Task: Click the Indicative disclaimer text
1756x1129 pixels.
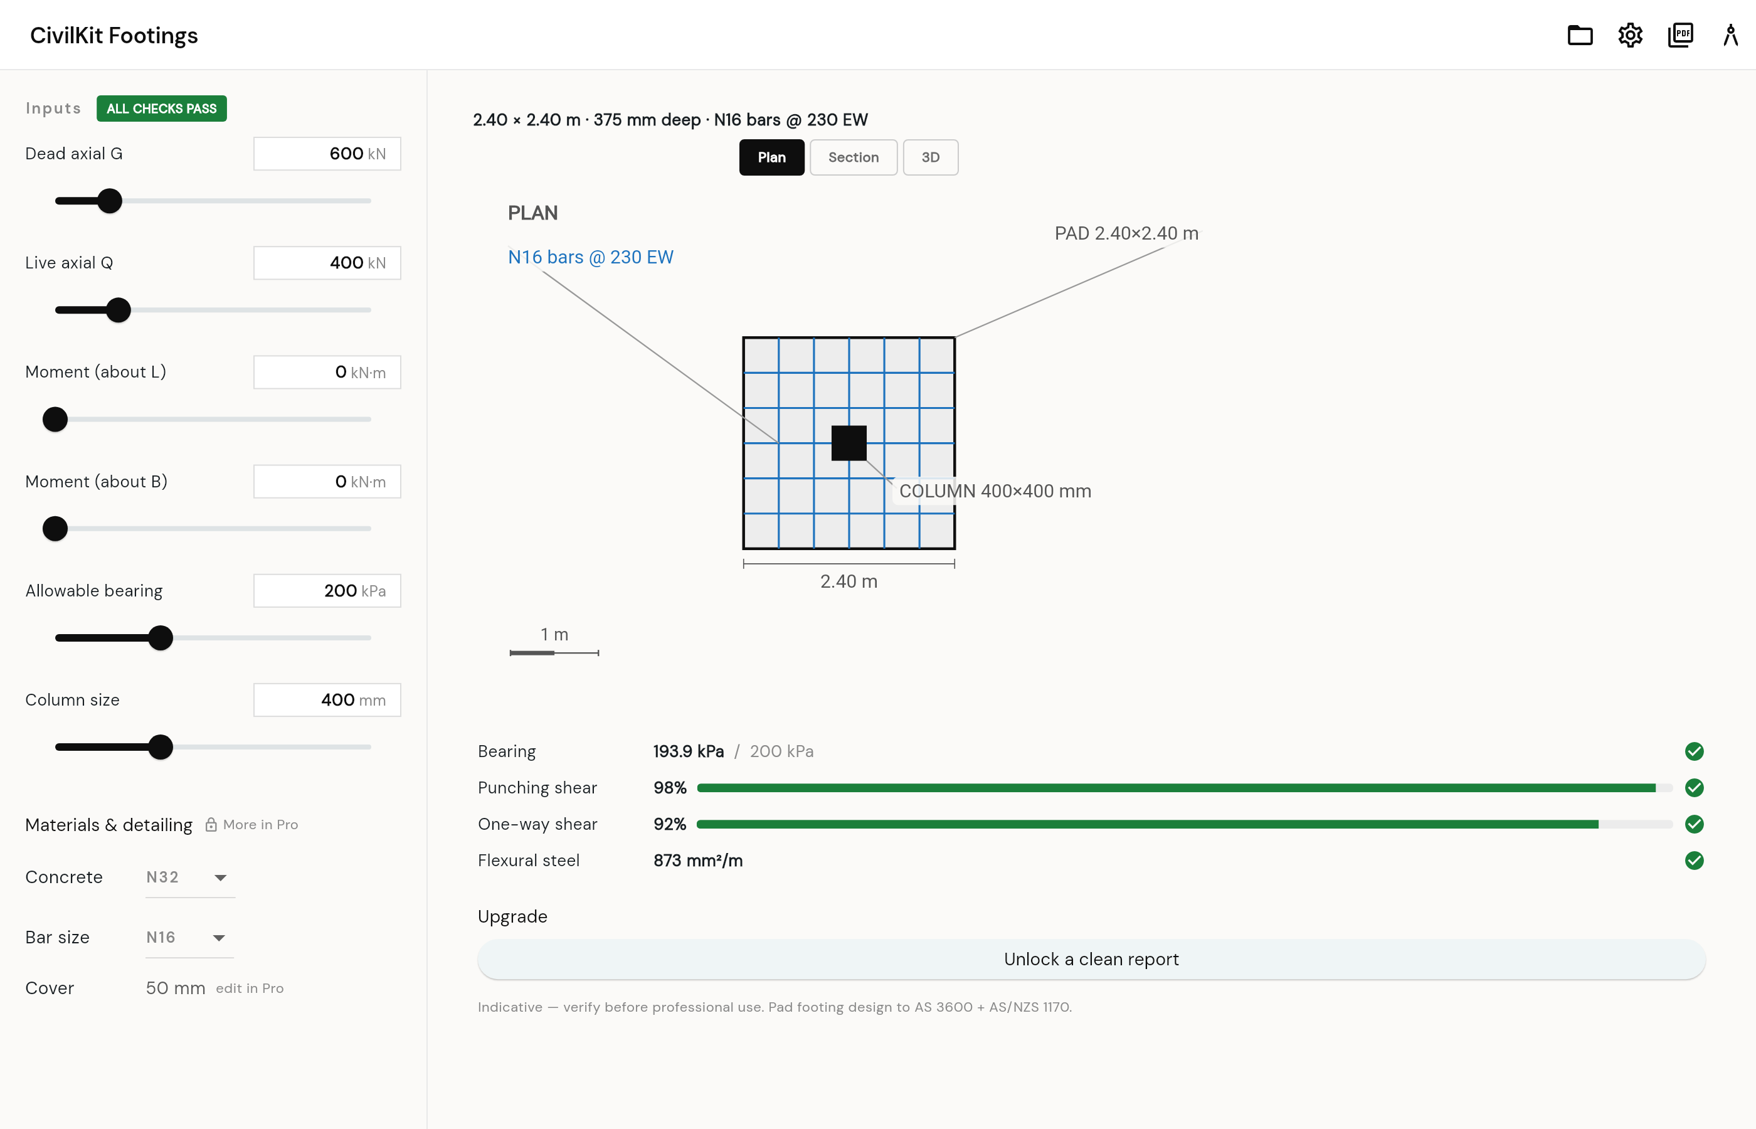Action: (775, 1007)
